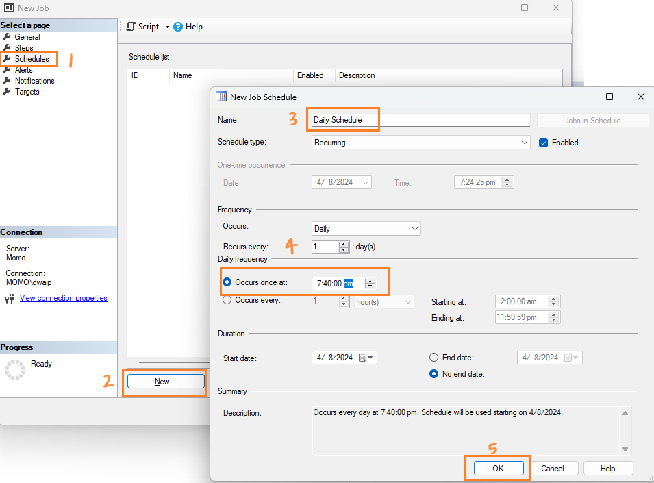
Task: Open View connection properties link
Action: coord(64,298)
